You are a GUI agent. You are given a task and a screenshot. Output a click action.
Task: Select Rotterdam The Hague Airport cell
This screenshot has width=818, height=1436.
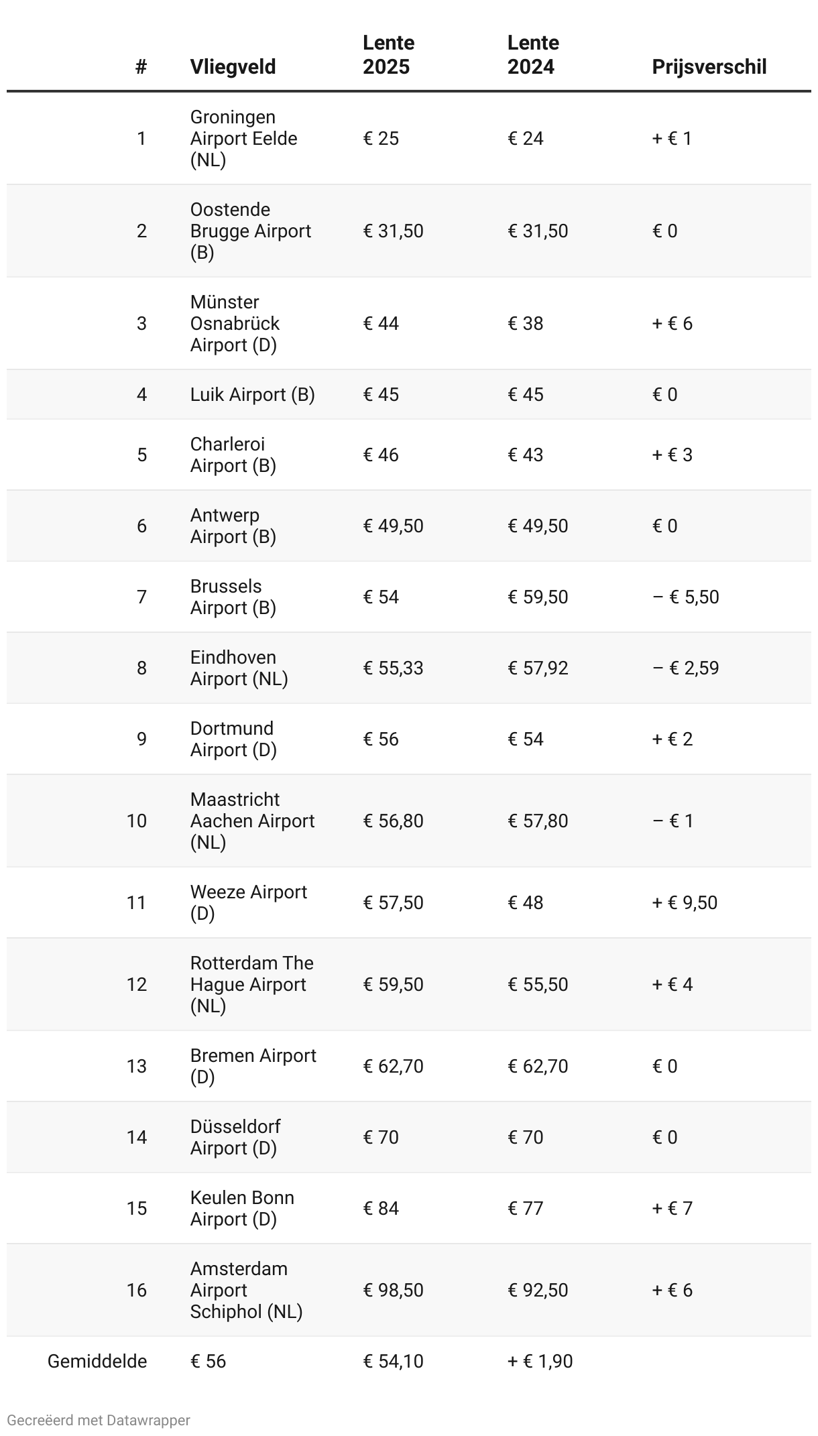[251, 984]
